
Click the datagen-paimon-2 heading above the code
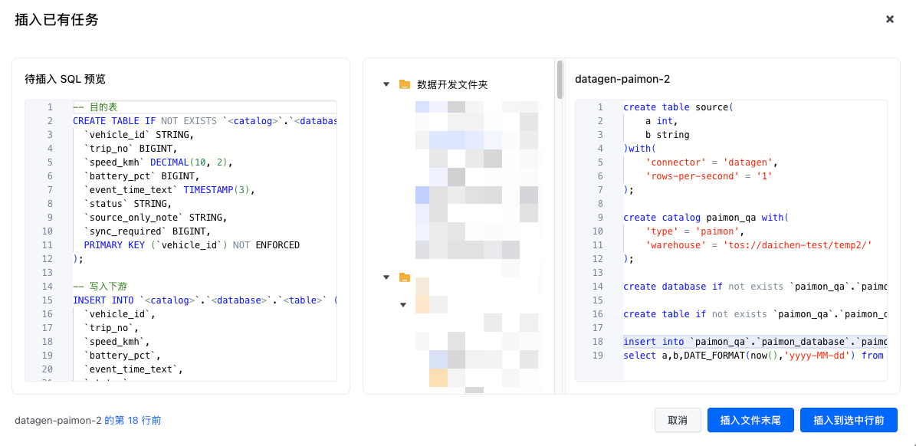622,79
